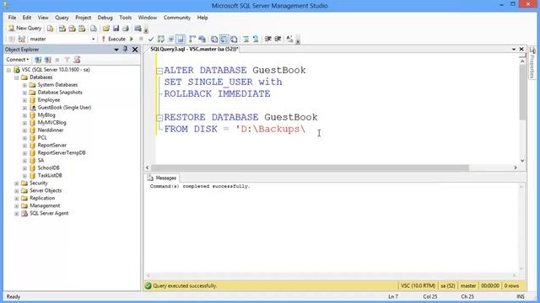The image size is (540, 303).
Task: Click inside the D:\Backups\ string
Action: click(270, 129)
